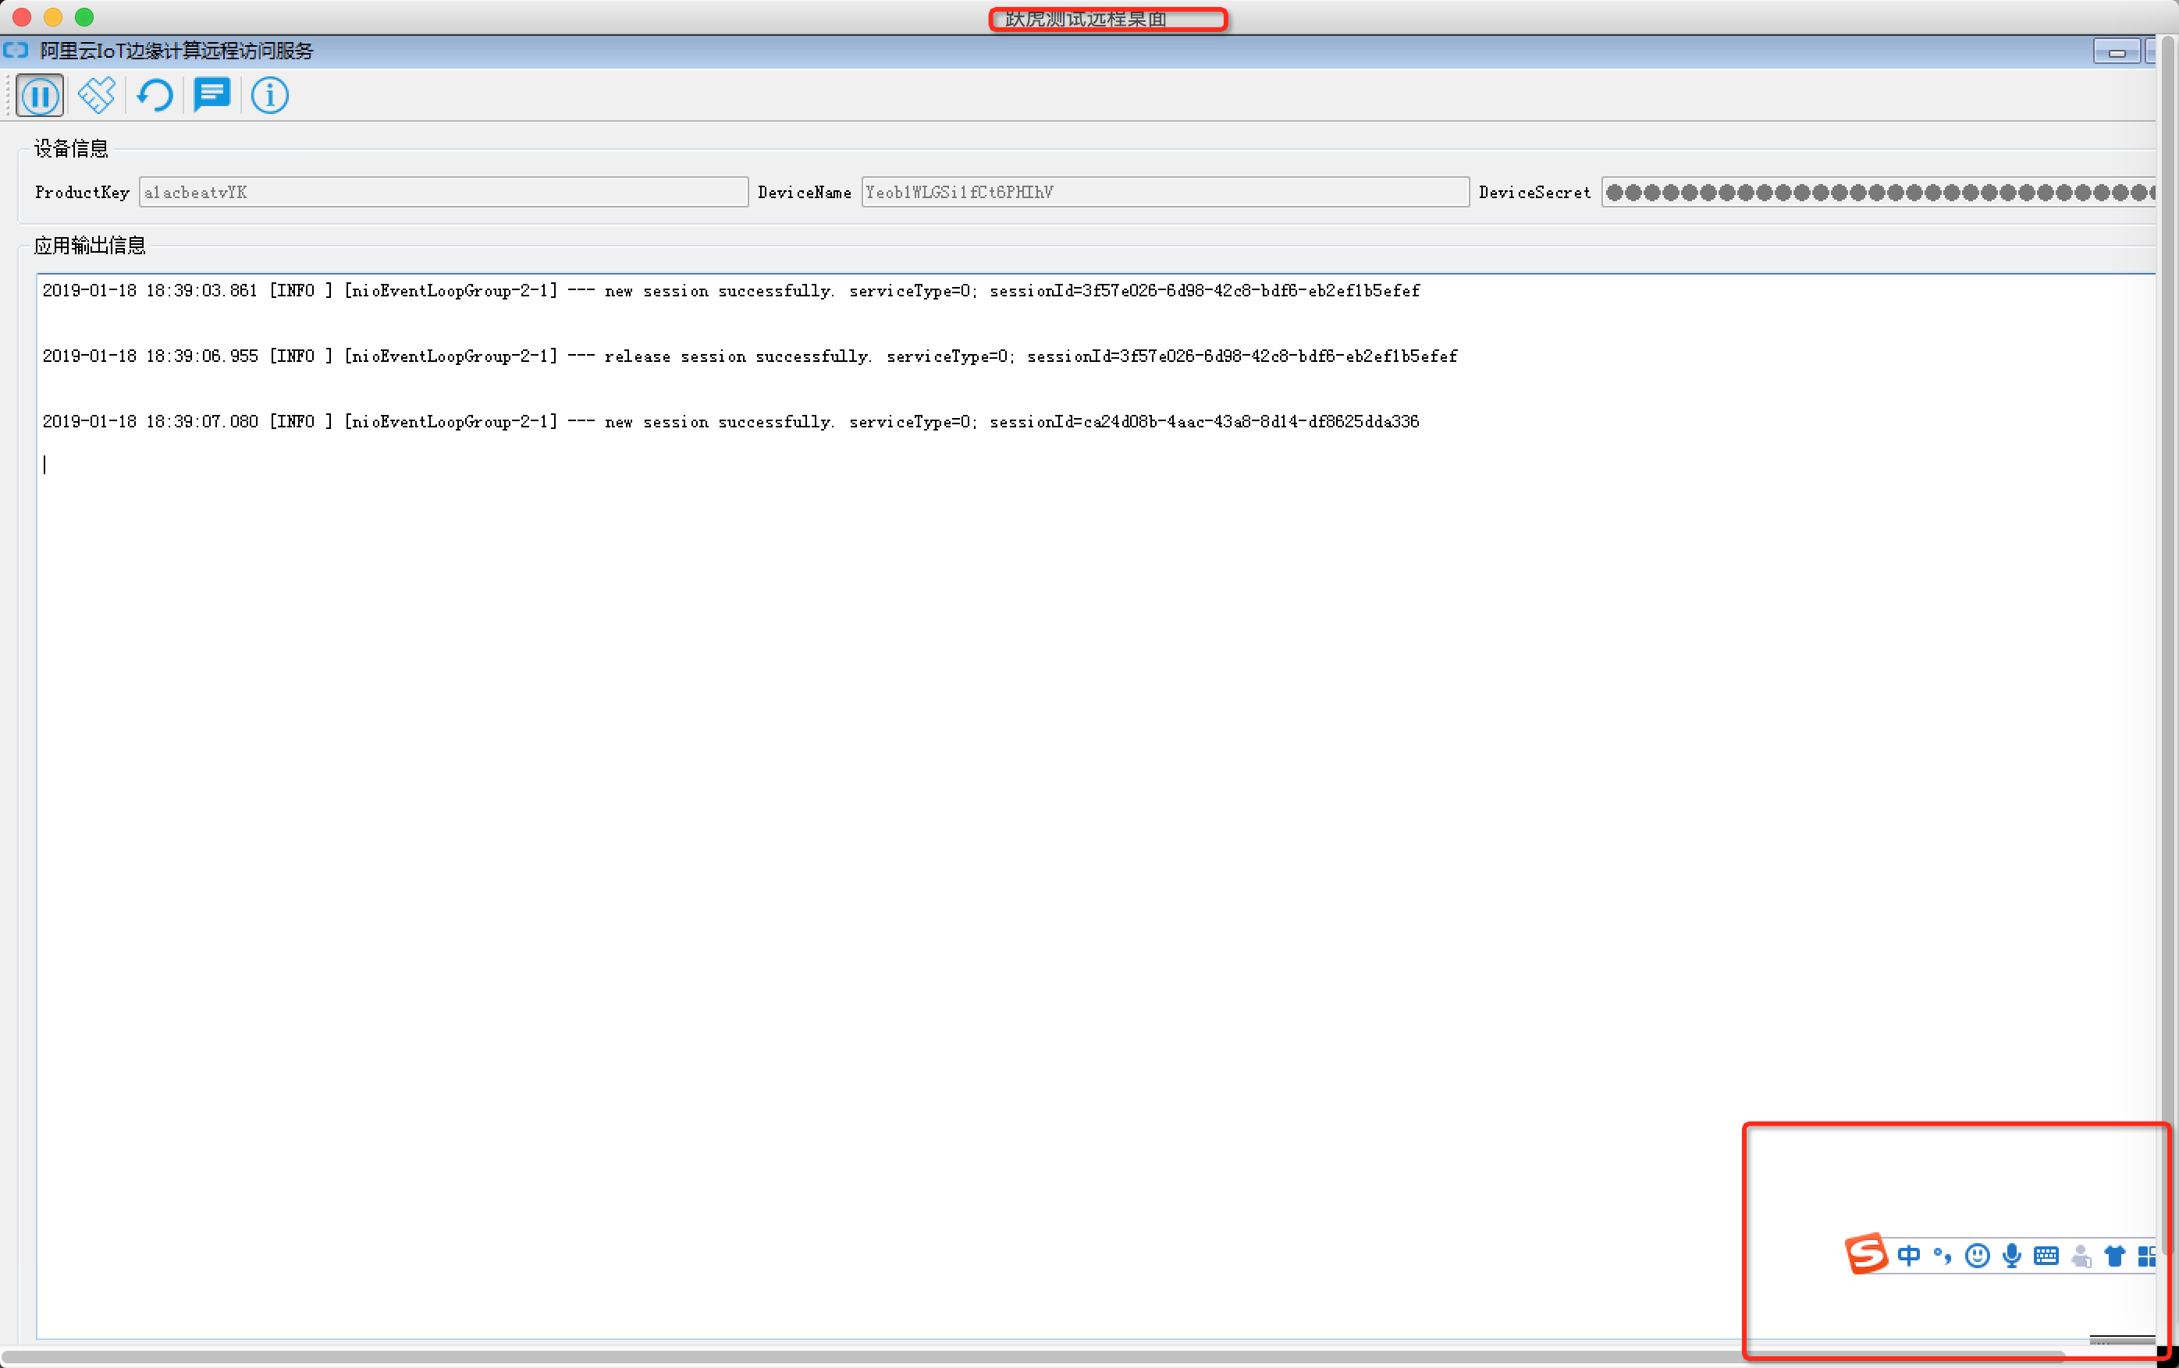Click the blue refresh arrow icon
Screen dimensions: 2179x1368
pos(155,96)
